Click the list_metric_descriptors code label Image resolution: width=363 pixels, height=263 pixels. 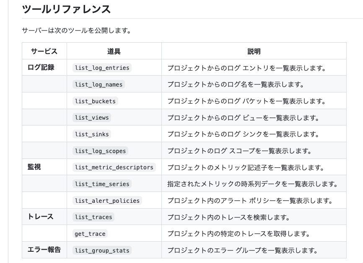(x=114, y=167)
